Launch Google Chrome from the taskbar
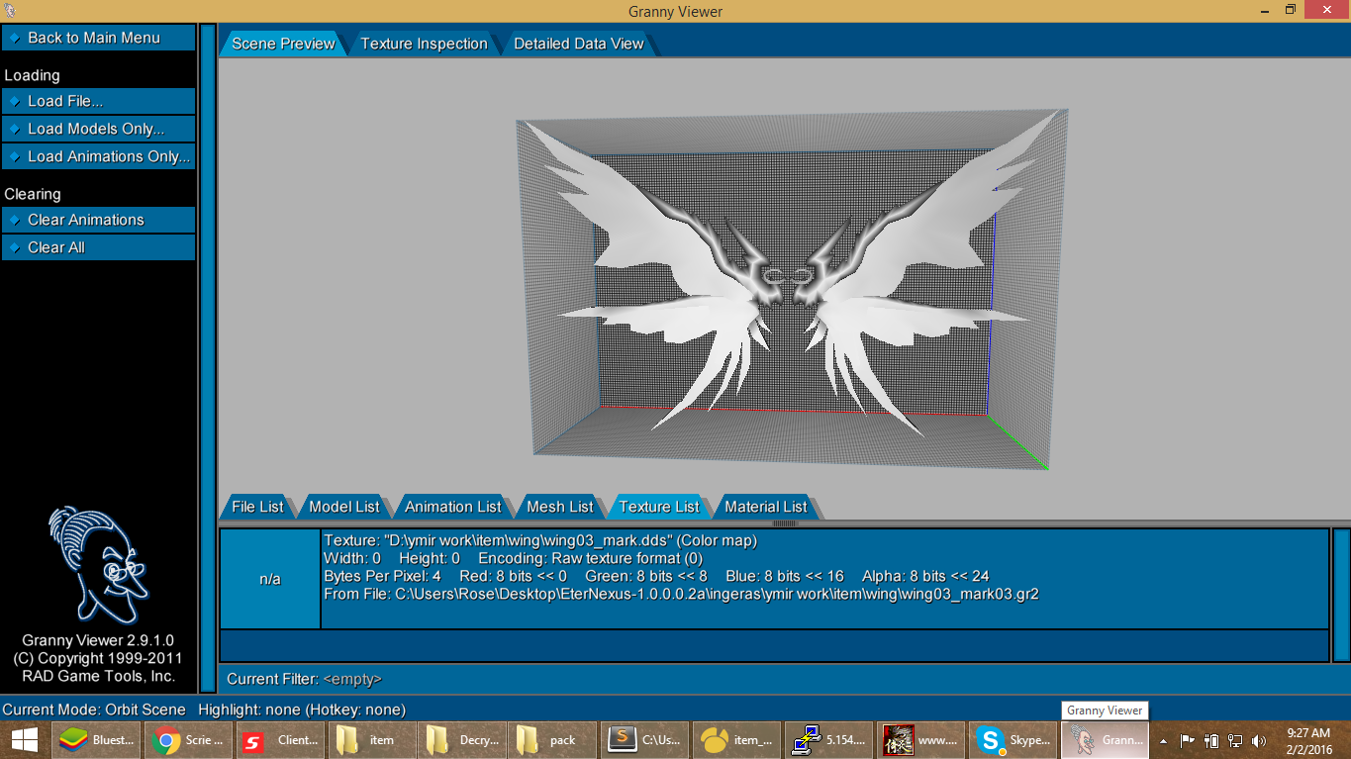 (188, 739)
